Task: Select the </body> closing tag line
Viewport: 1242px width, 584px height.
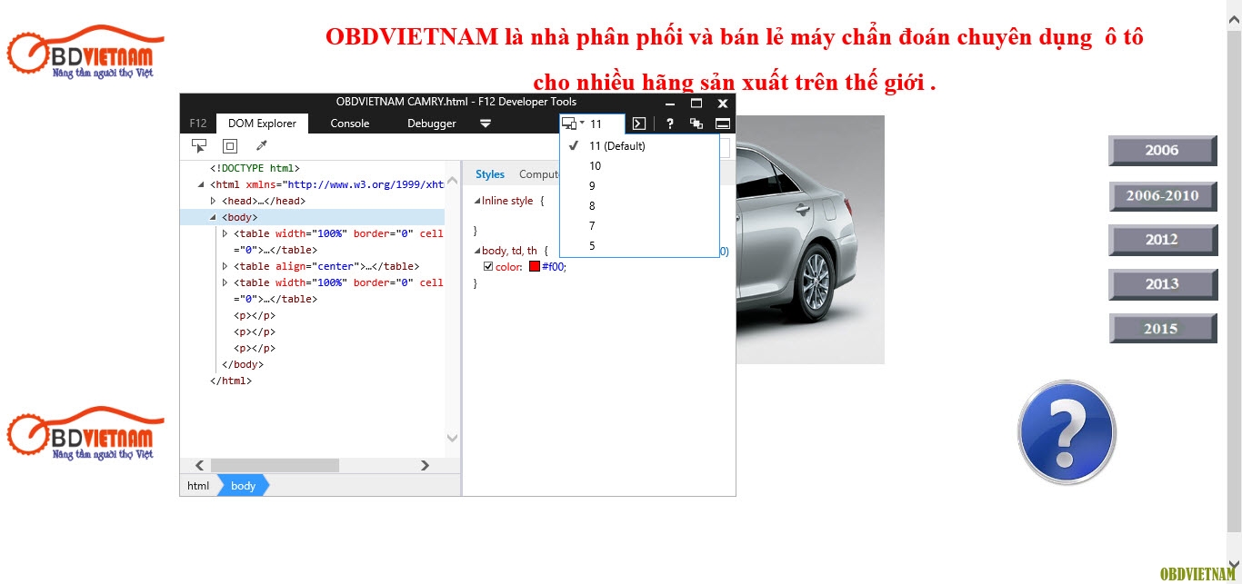Action: tap(243, 364)
